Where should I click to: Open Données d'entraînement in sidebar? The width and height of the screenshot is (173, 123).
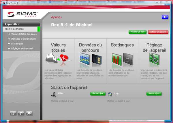pos(23,39)
